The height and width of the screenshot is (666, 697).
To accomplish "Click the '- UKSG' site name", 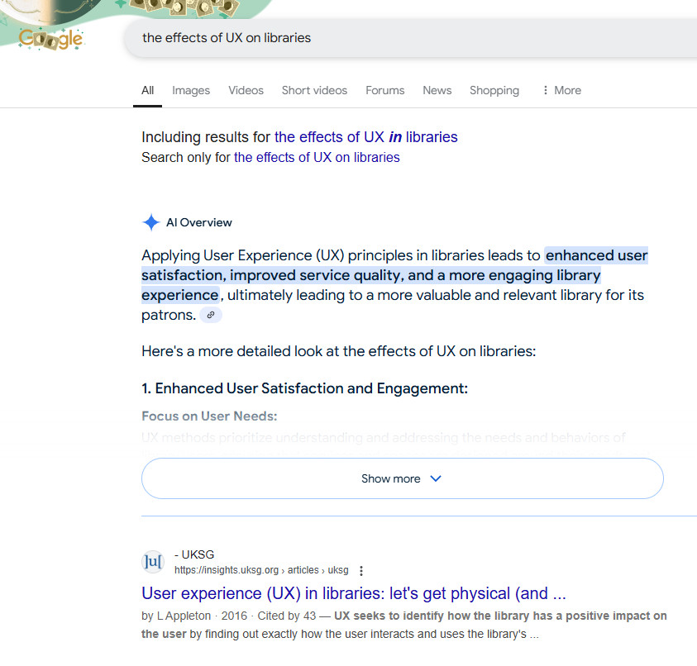I will tap(194, 554).
